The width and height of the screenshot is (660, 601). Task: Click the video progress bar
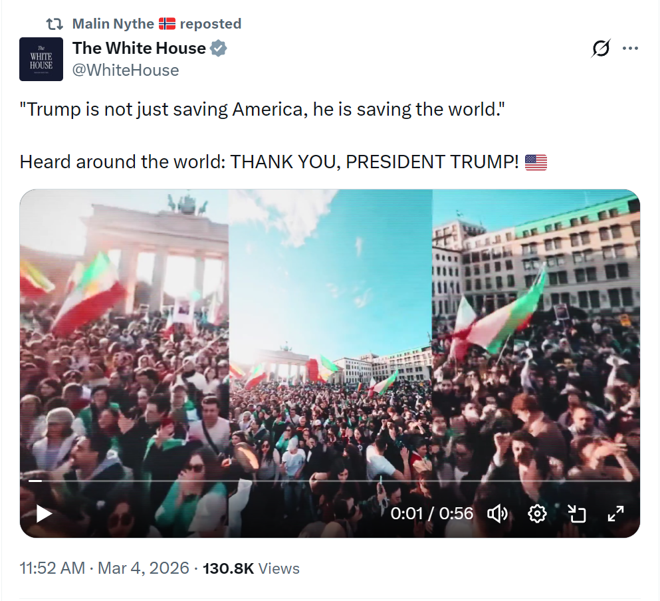[330, 481]
